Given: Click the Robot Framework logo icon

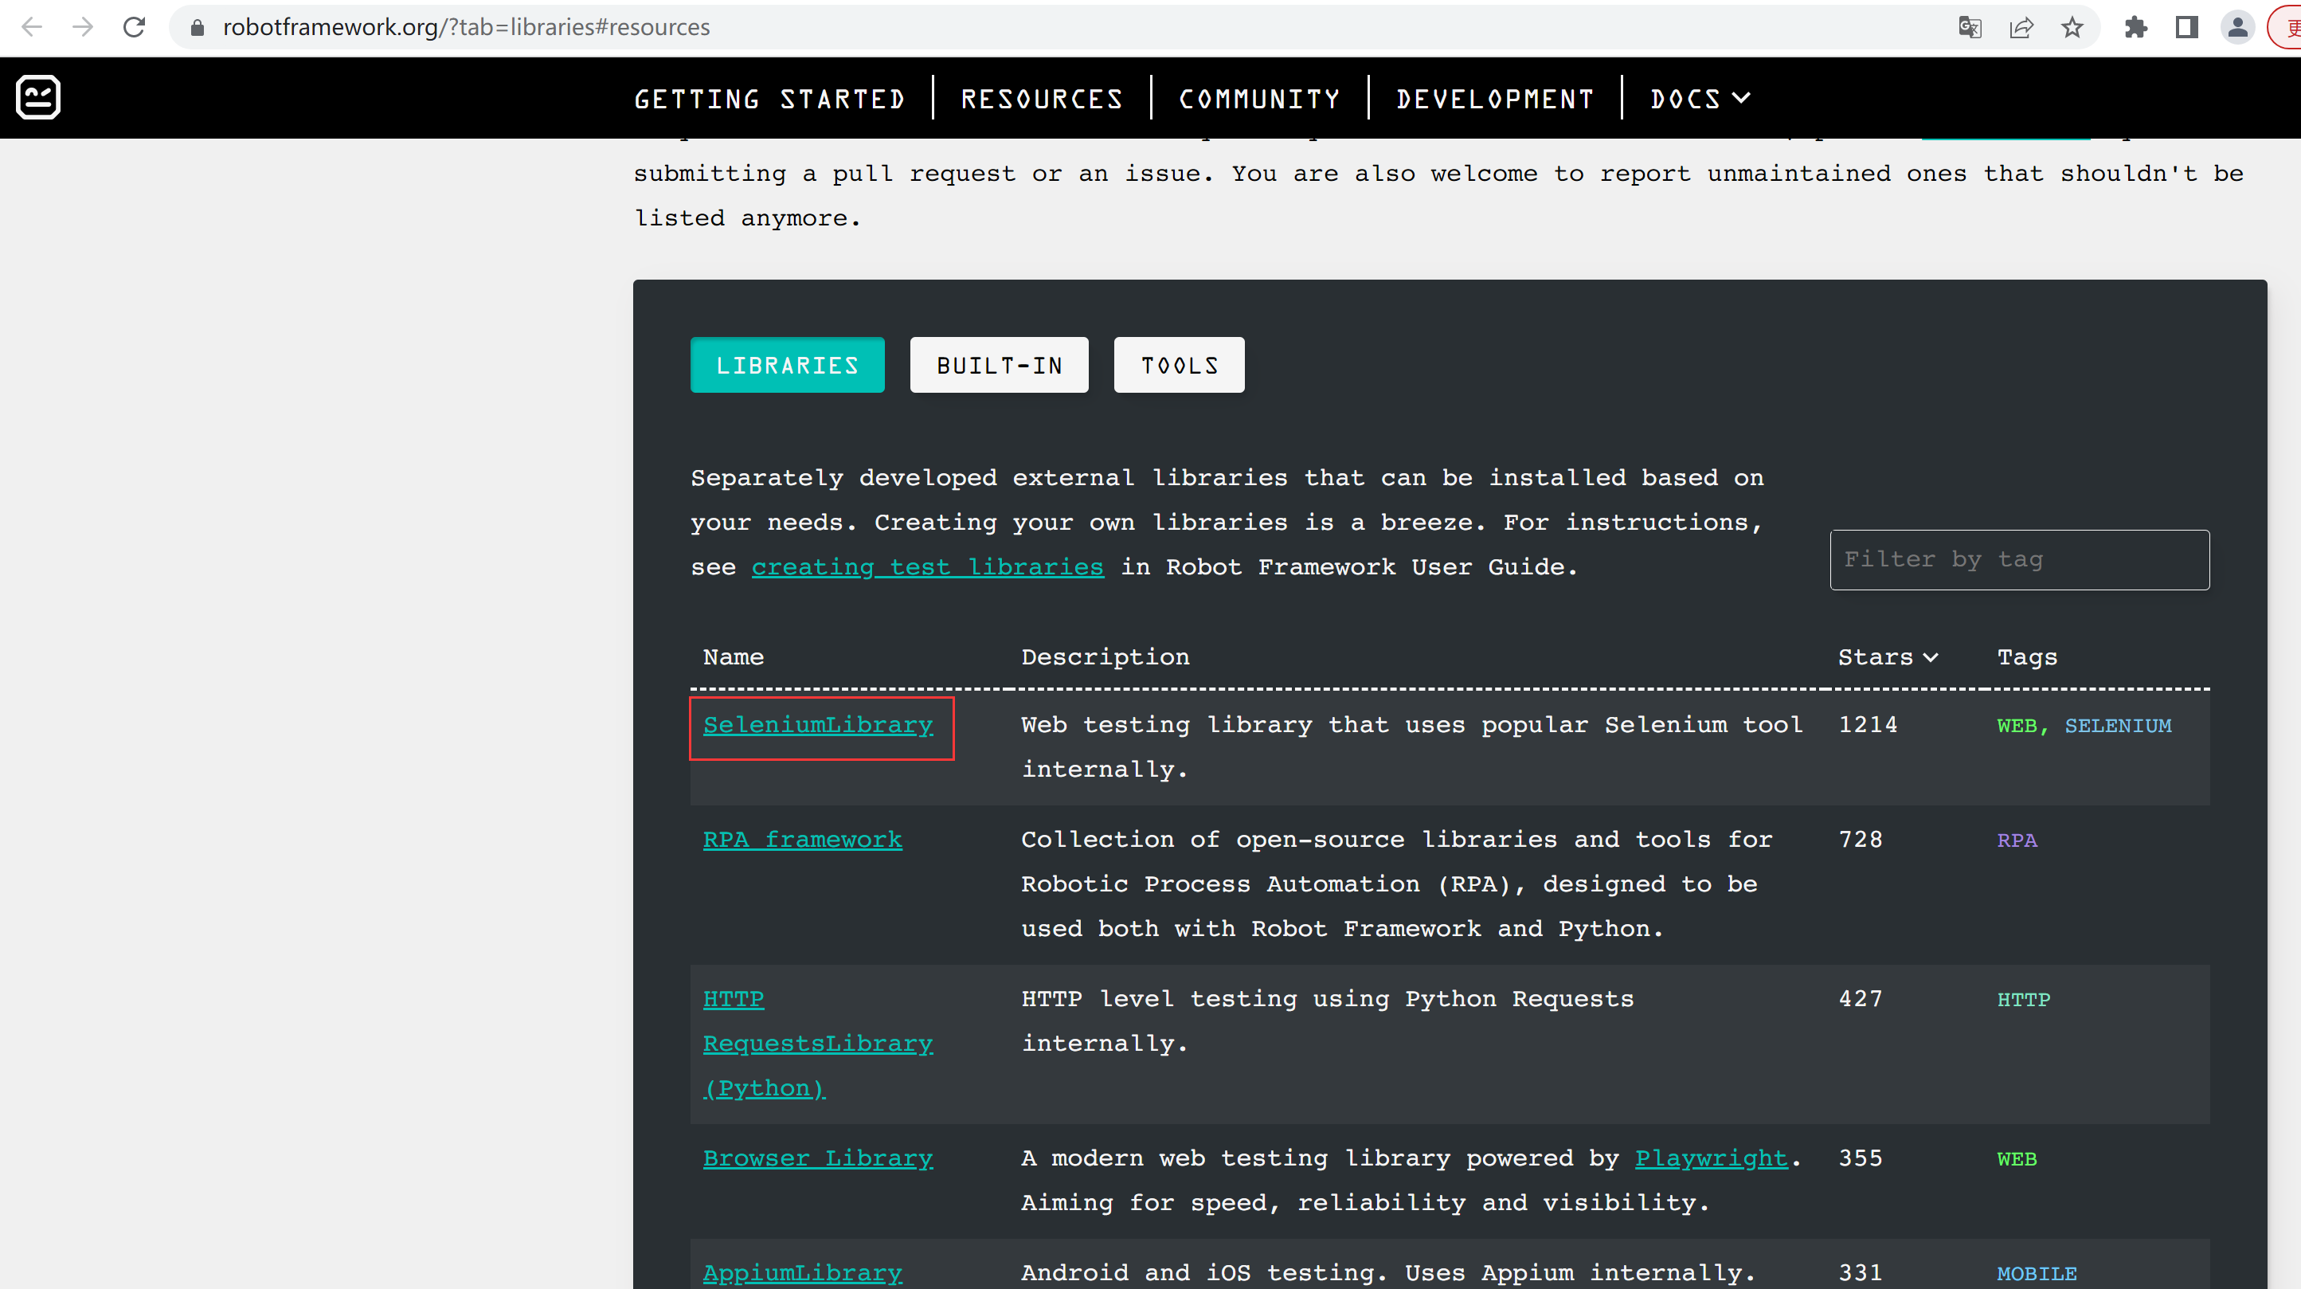Looking at the screenshot, I should [x=38, y=97].
